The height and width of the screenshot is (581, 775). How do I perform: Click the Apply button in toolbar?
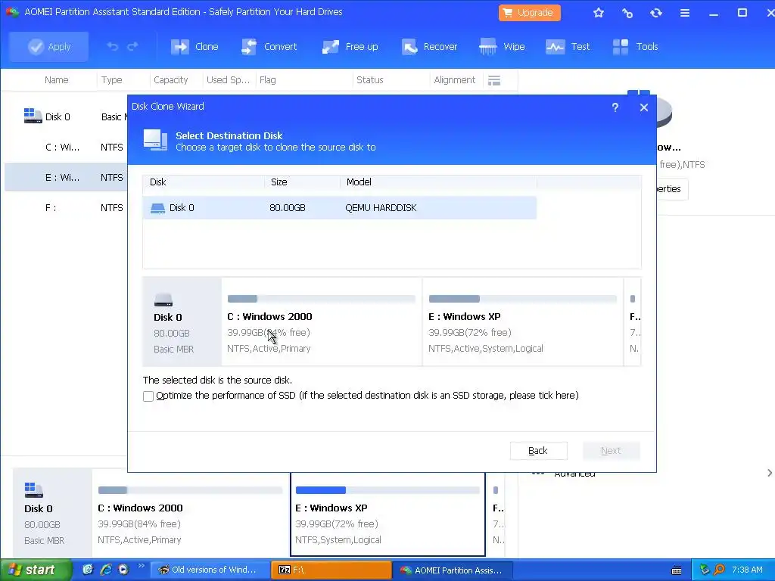pyautogui.click(x=49, y=47)
